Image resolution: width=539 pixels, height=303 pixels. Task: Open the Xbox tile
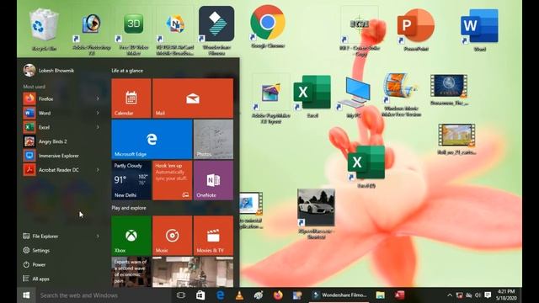(x=131, y=236)
